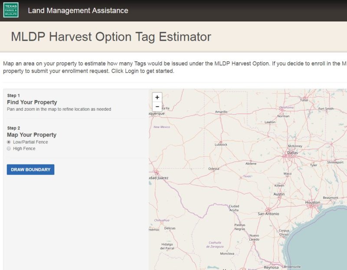Click Lubbock on the map
This screenshot has height=270, width=347.
(x=221, y=145)
